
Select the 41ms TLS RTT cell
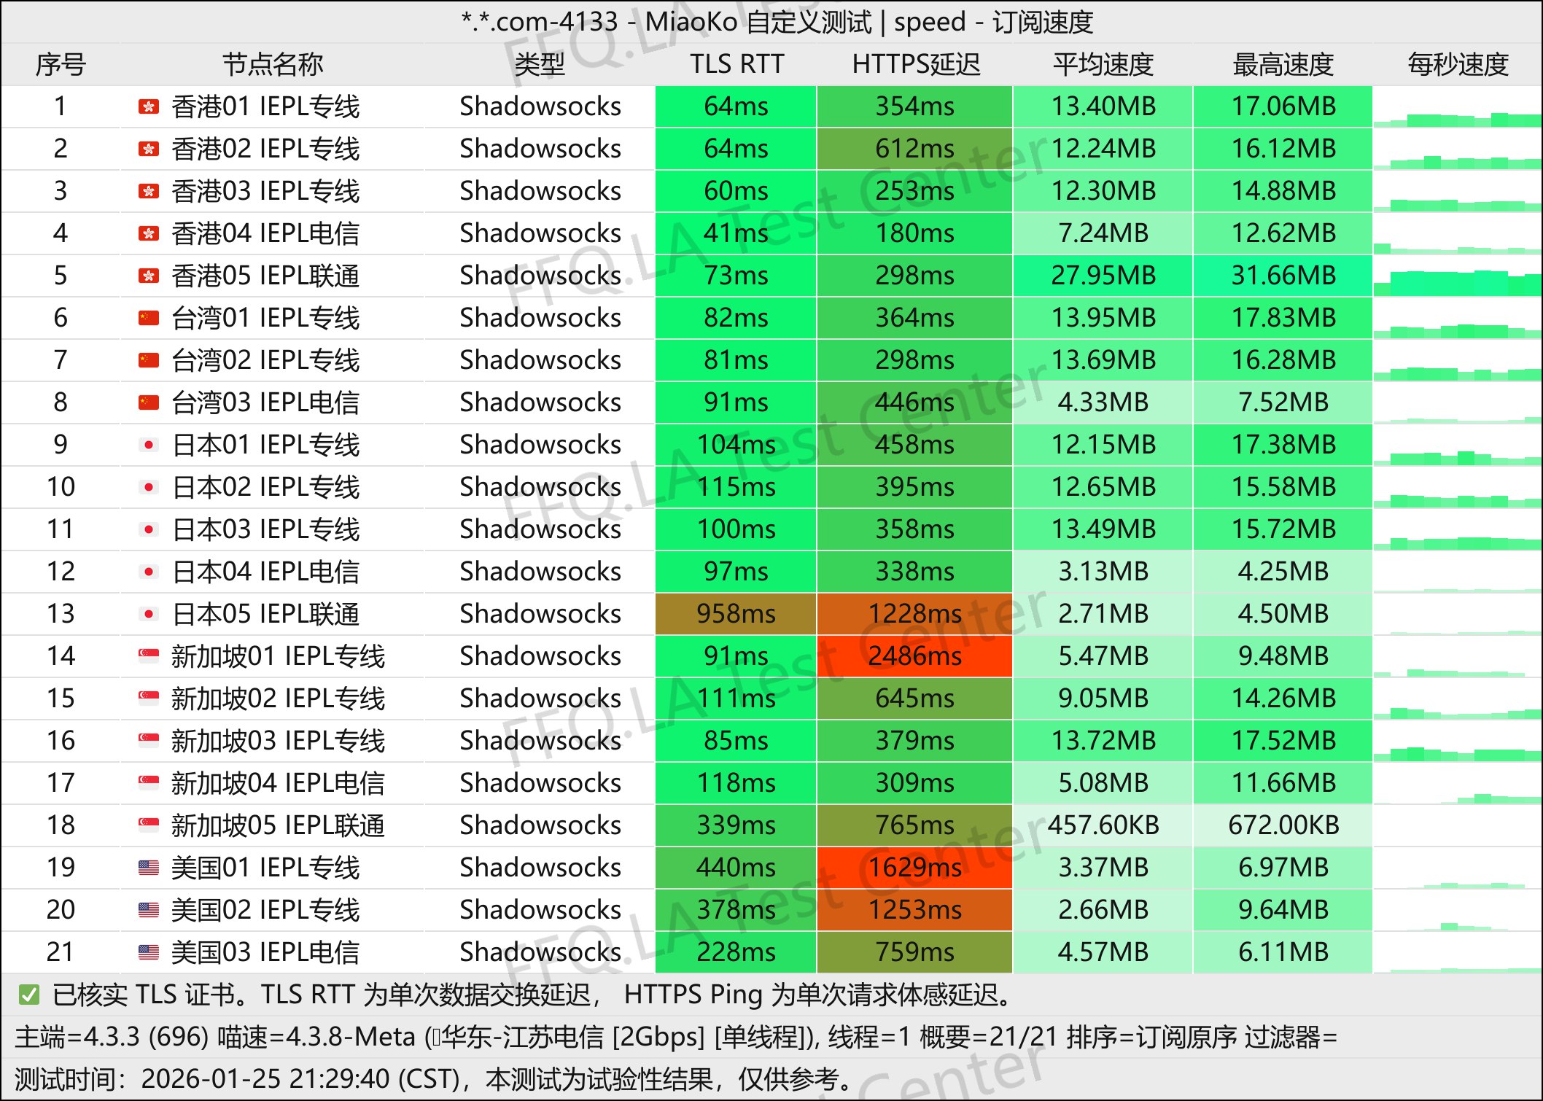pos(736,234)
